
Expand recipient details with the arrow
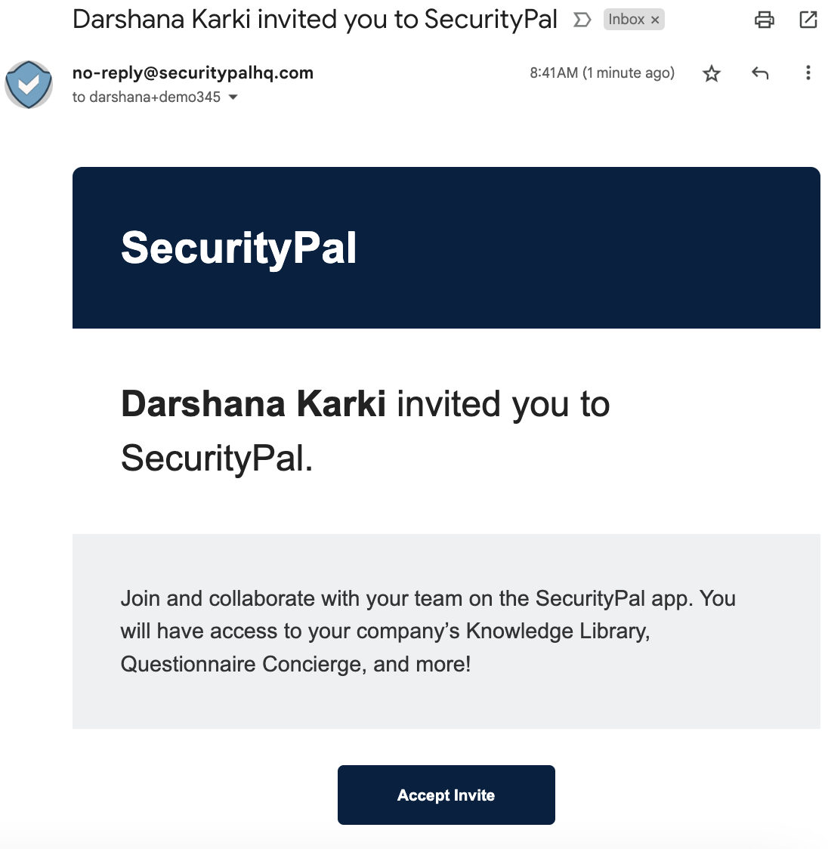233,97
